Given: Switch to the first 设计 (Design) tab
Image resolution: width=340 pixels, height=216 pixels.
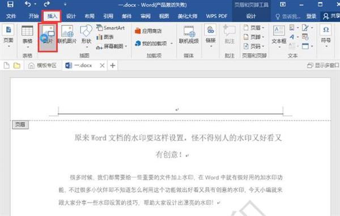Looking at the screenshot, I should (x=71, y=16).
